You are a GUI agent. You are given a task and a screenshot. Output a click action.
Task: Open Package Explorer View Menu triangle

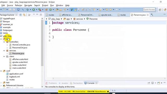[x=34, y=14]
